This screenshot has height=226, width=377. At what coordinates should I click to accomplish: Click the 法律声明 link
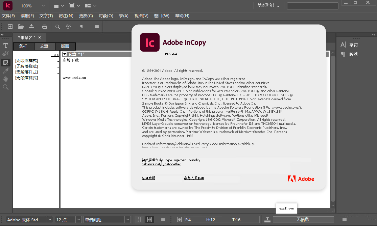pyautogui.click(x=148, y=178)
